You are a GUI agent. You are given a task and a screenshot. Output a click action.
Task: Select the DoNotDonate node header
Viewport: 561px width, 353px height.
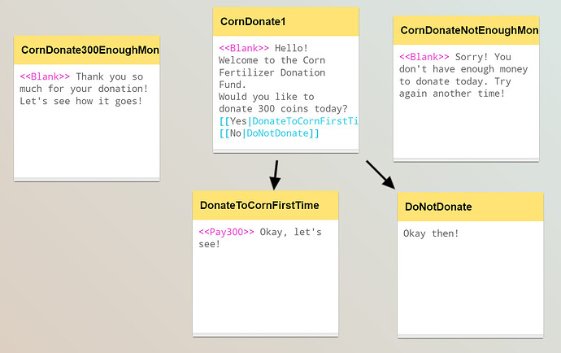pos(470,207)
